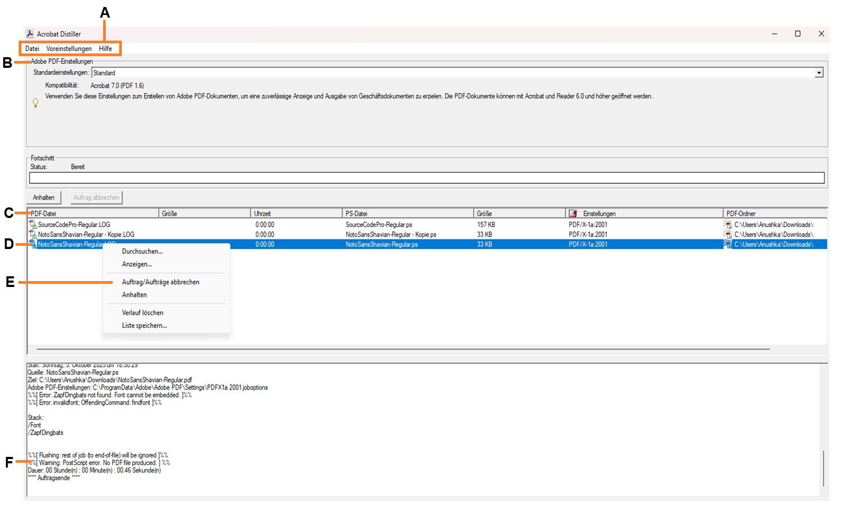Screen dimensions: 855x505
Task: Click the file icon of NotoSansShavian-Regular - Kopie.LOG
Action: (x=33, y=235)
